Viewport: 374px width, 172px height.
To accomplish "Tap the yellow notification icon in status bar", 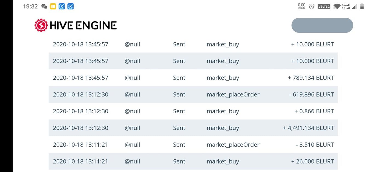I will [53, 6].
